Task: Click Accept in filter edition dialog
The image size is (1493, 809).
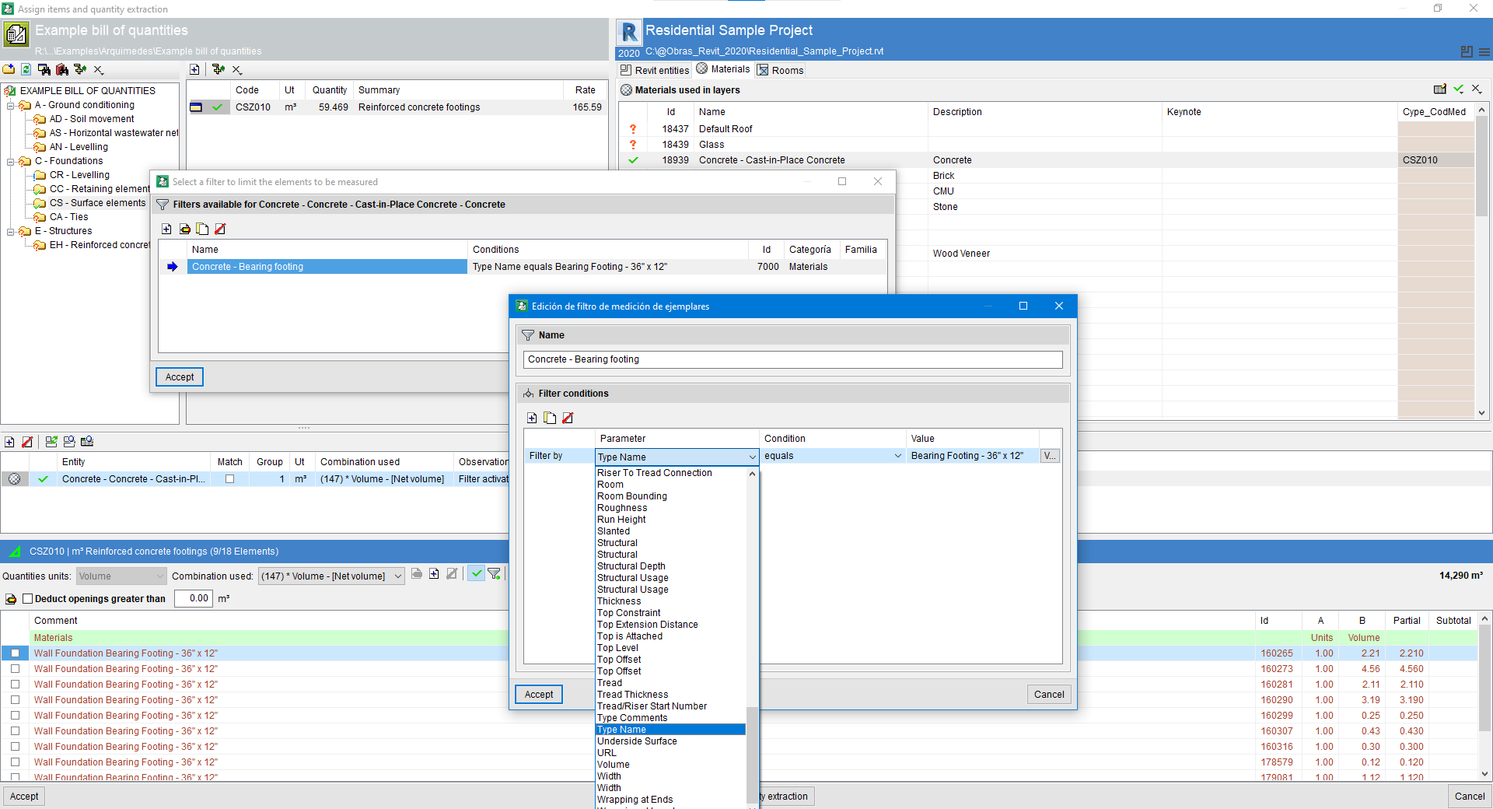Action: (x=539, y=695)
